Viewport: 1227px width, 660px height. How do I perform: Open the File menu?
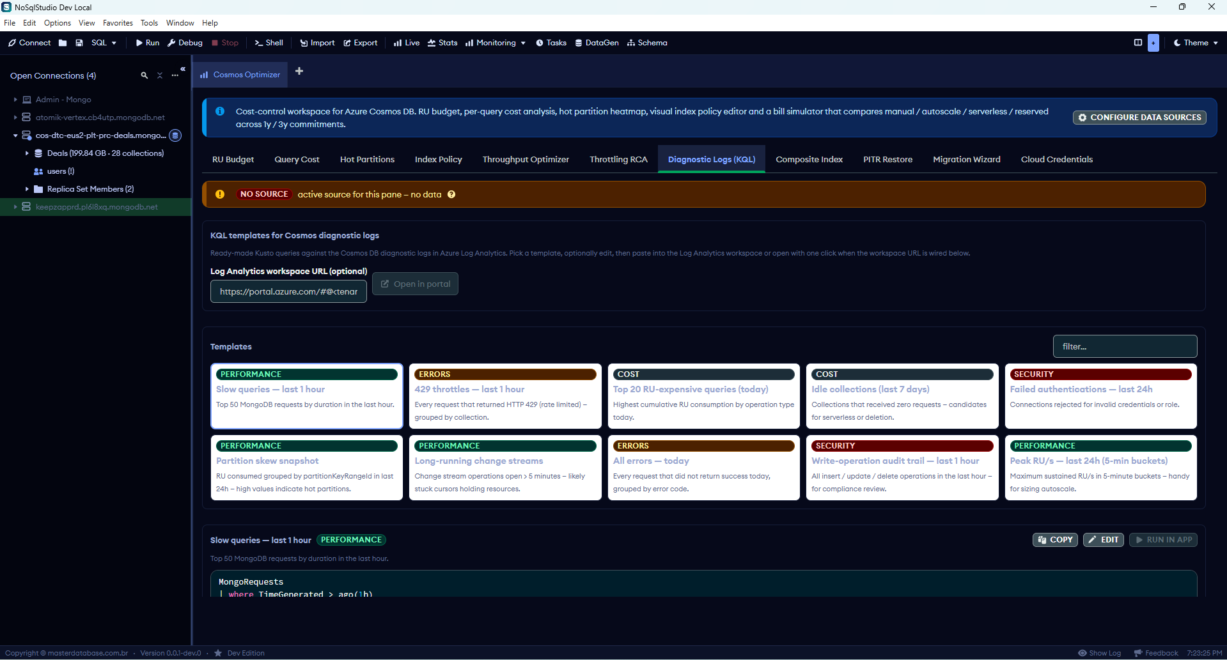10,23
